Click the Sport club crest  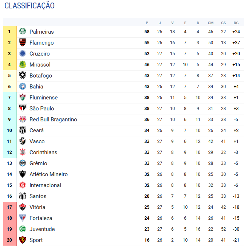(23, 240)
